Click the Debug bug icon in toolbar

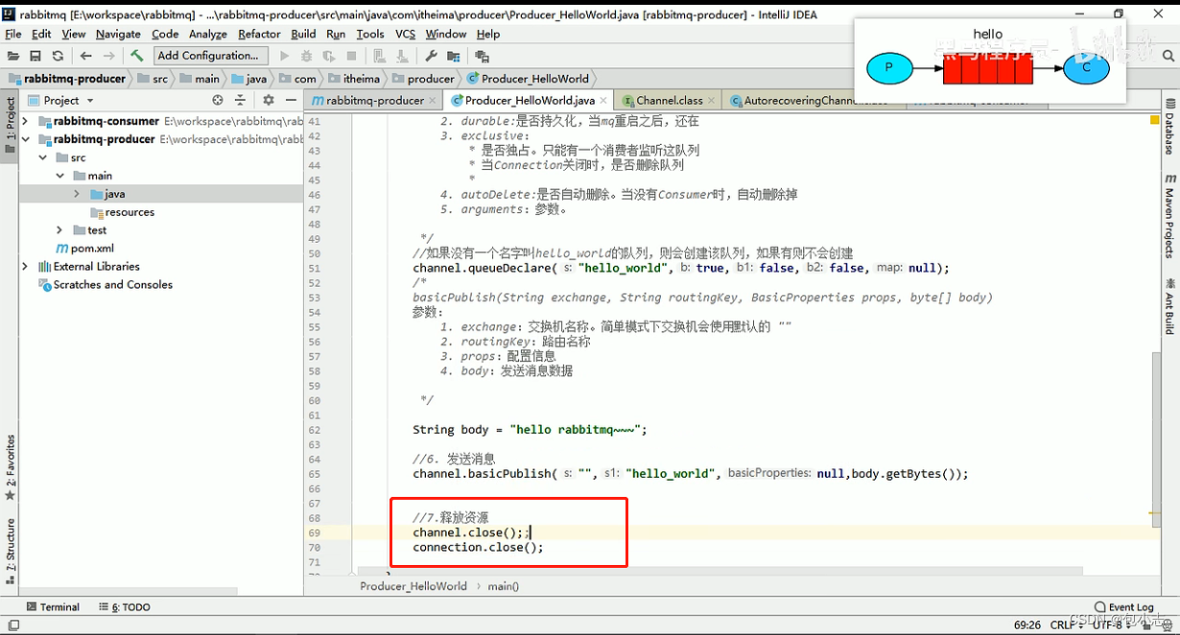307,57
